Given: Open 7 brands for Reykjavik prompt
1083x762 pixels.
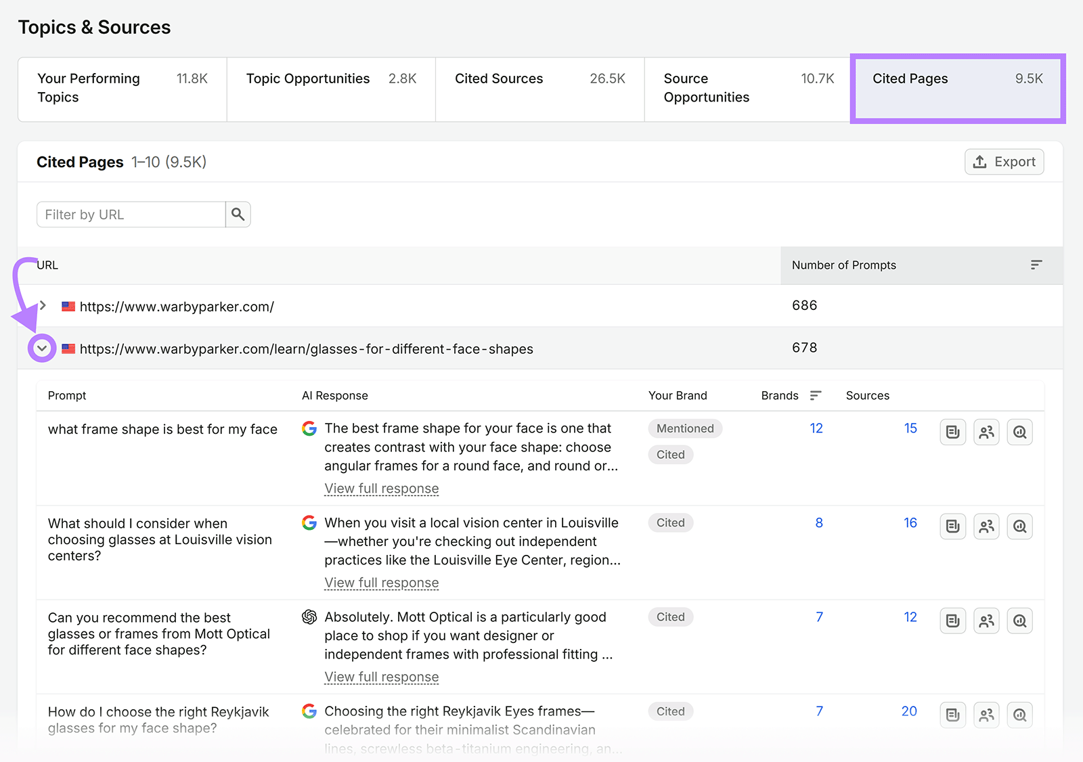Looking at the screenshot, I should coord(819,711).
